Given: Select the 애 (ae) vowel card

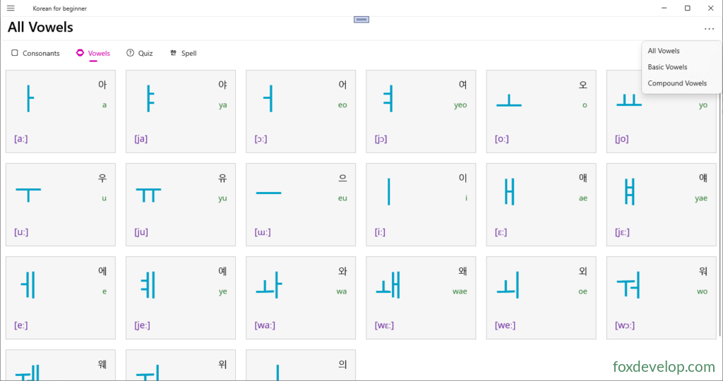Looking at the screenshot, I should tap(541, 204).
